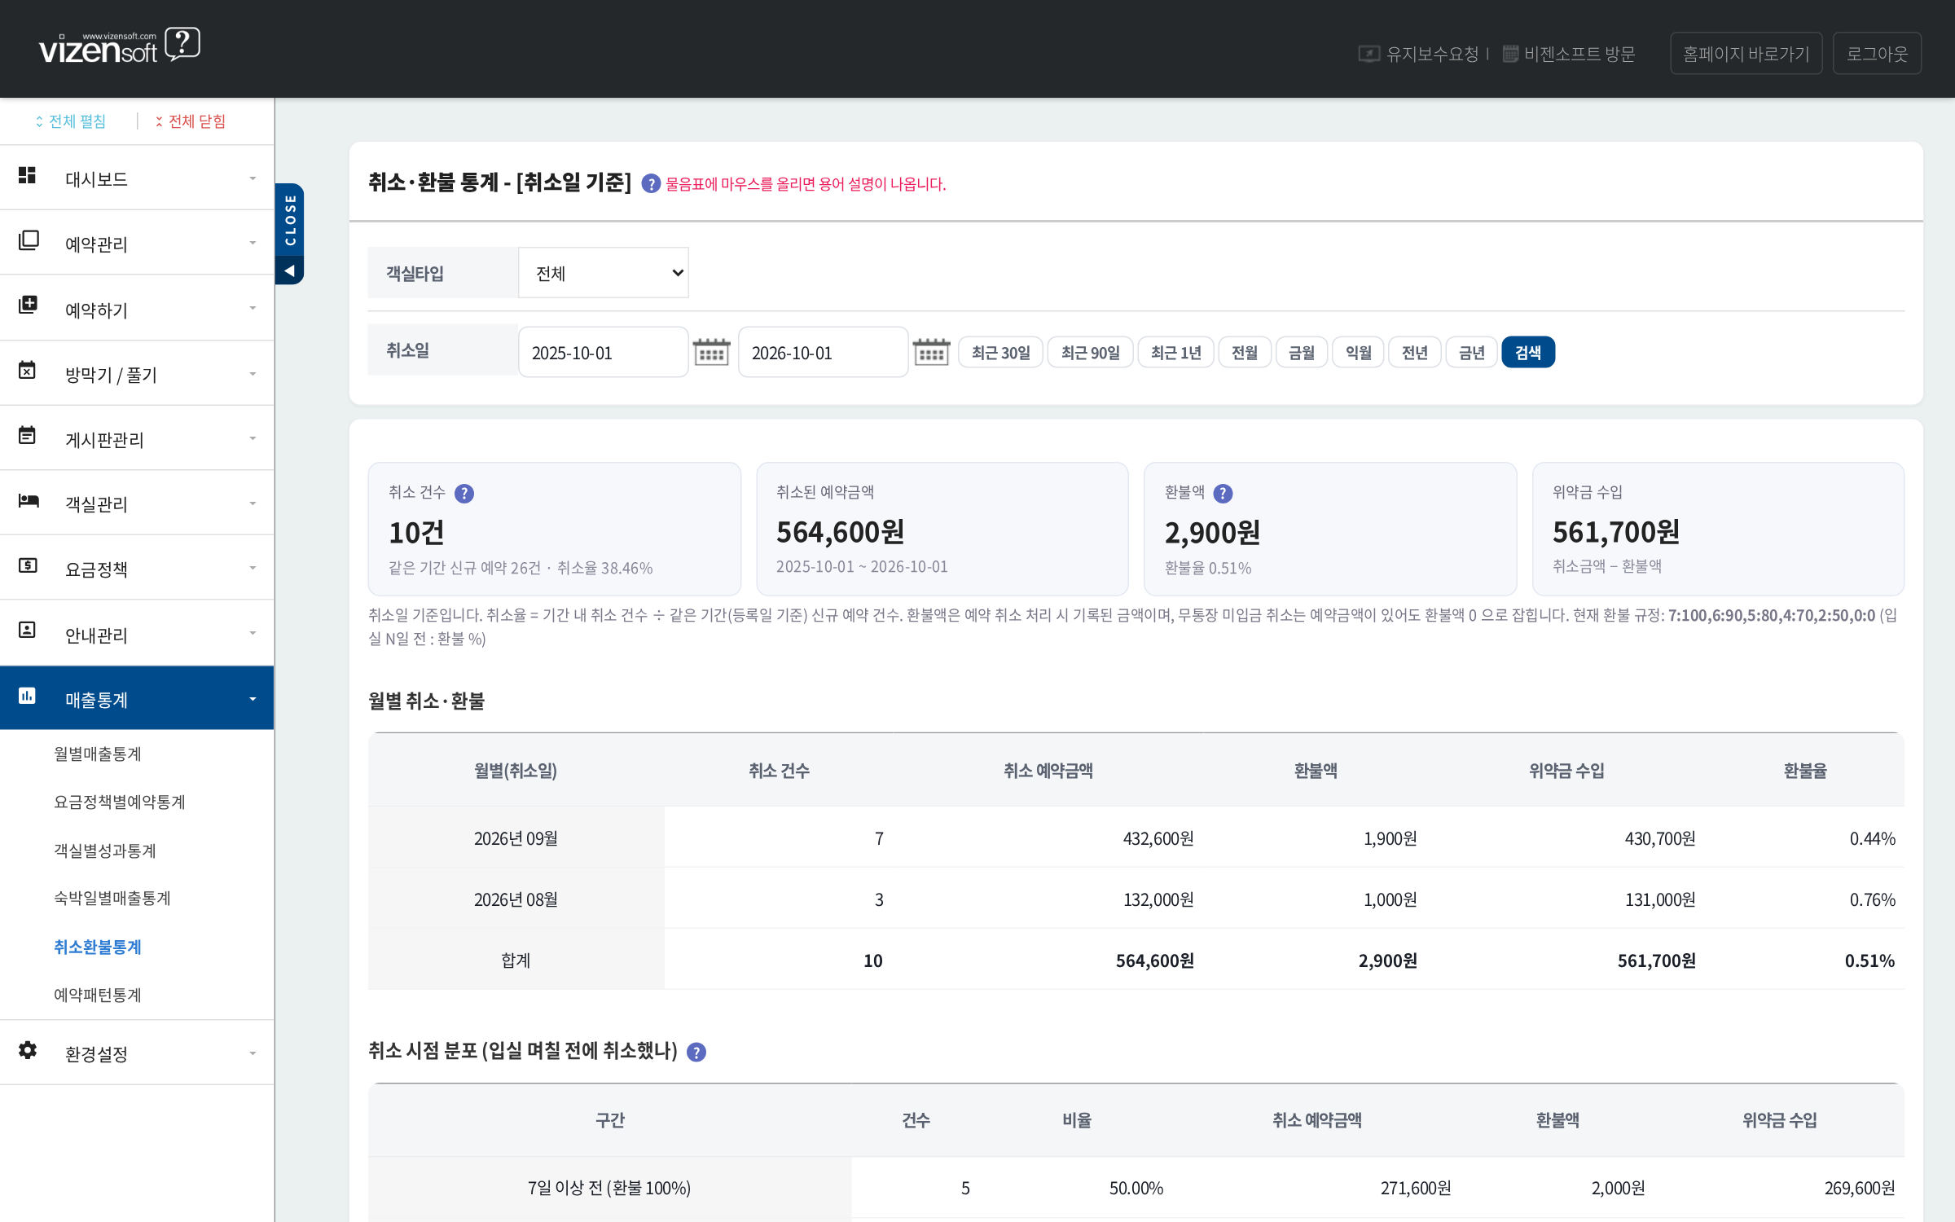Expand the 안내관리 menu arrow

[x=253, y=633]
